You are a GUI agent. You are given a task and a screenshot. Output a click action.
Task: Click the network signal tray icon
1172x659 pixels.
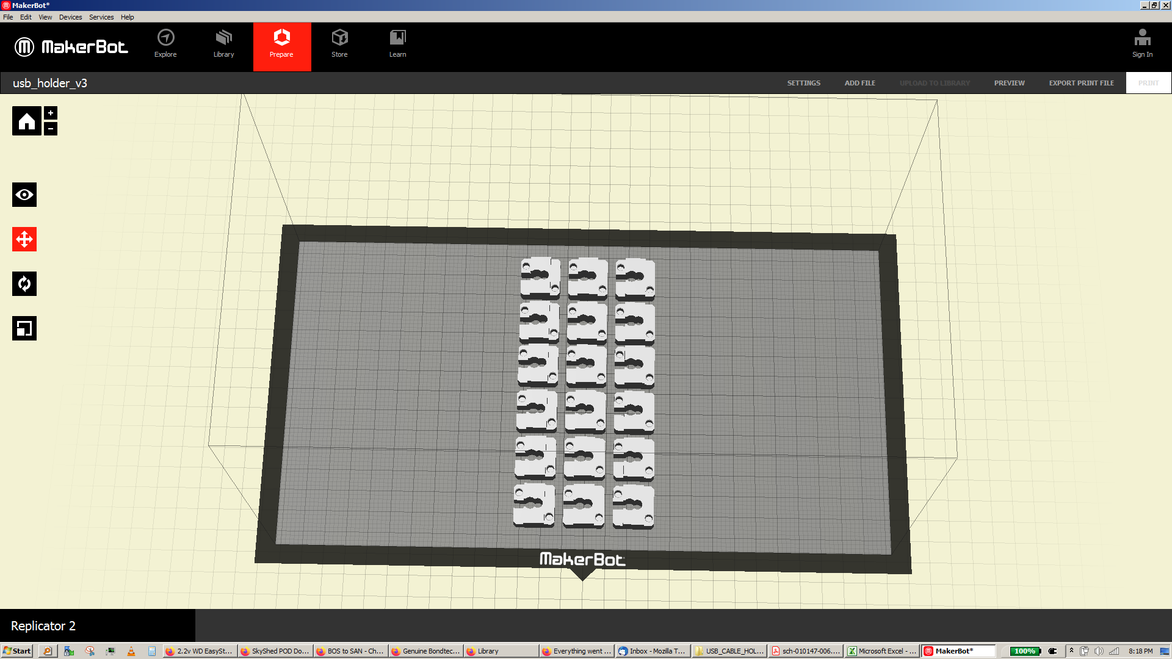tap(1114, 651)
